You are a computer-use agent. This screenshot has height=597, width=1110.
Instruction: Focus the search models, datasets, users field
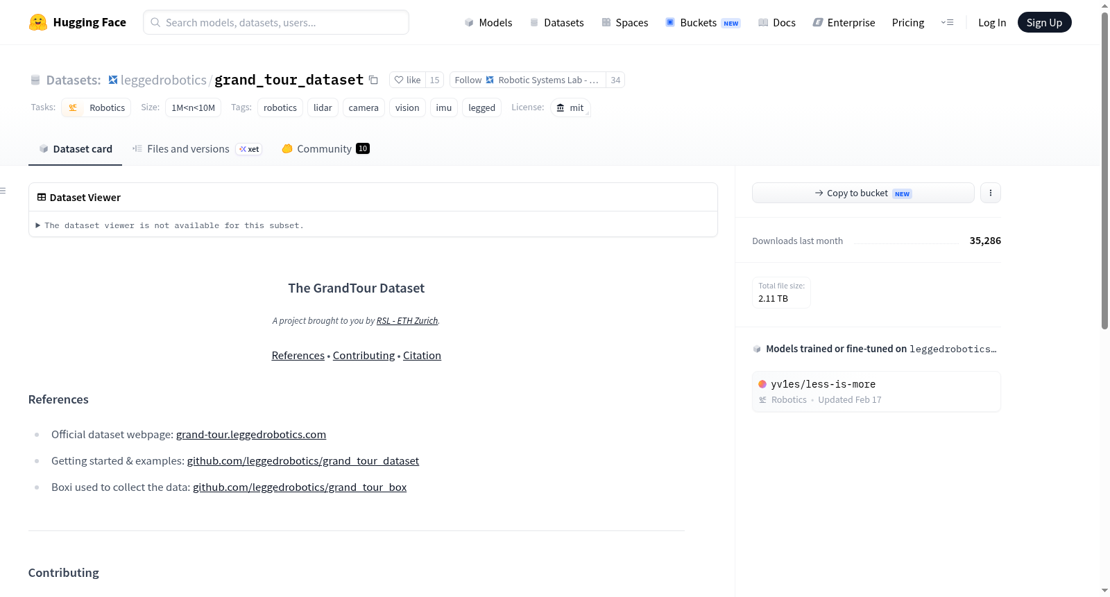(x=276, y=22)
